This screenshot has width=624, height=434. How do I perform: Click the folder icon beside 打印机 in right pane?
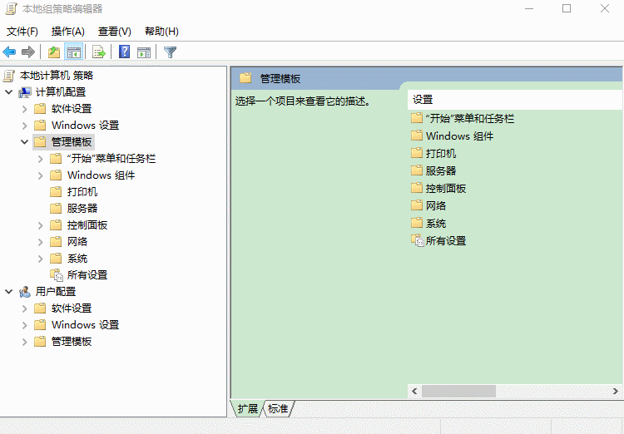[x=417, y=153]
